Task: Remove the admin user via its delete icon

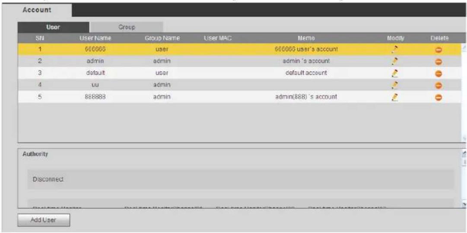Action: pos(439,61)
